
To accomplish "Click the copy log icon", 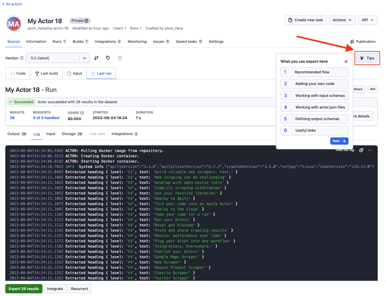I will click(361, 150).
